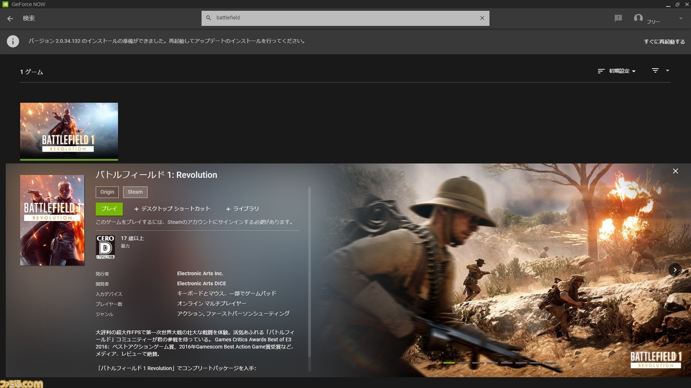Click the CERO D rating icon
691x388 pixels.
[x=105, y=246]
